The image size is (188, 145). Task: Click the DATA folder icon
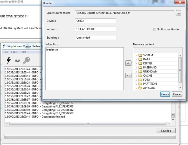coord(140,59)
